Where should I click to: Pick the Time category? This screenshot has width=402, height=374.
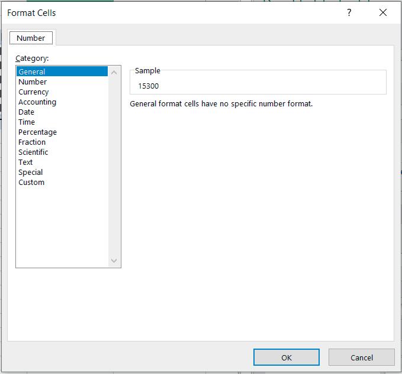click(x=62, y=122)
